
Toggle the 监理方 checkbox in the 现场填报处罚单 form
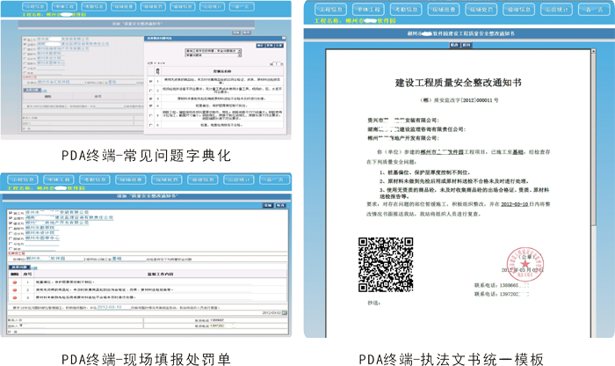pos(10,218)
